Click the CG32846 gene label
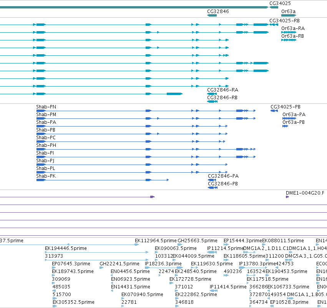The image size is (327, 308). (218, 12)
